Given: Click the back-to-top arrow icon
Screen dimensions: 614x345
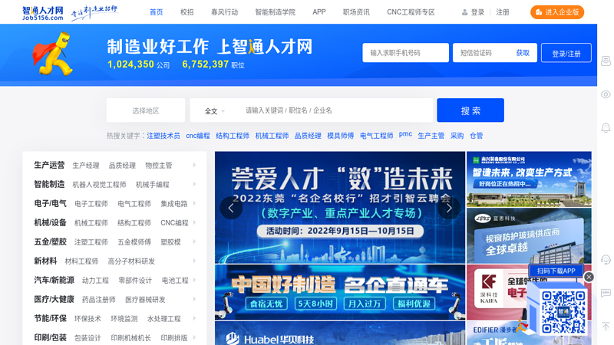Looking at the screenshot, I should pos(606,327).
